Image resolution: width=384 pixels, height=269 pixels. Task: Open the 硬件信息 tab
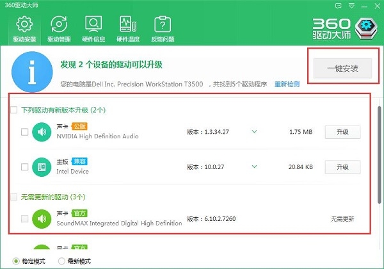coord(93,29)
